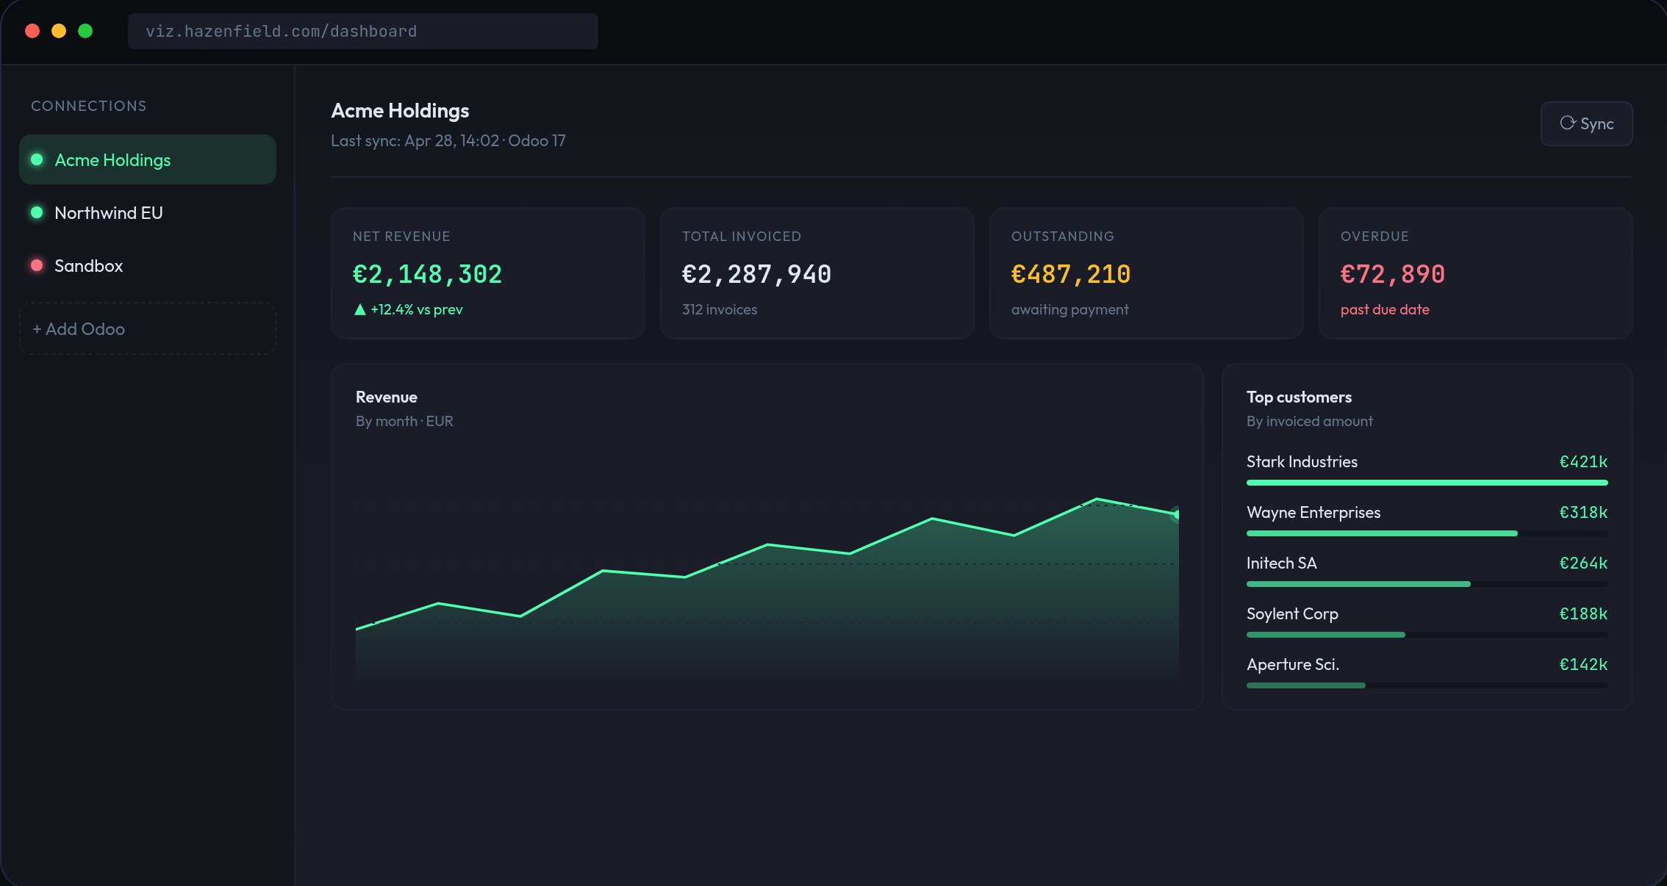Click the Top customers heading
The width and height of the screenshot is (1667, 886).
[x=1299, y=397]
